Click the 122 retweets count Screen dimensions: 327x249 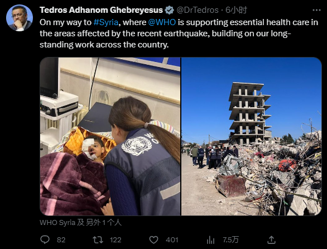pyautogui.click(x=116, y=240)
